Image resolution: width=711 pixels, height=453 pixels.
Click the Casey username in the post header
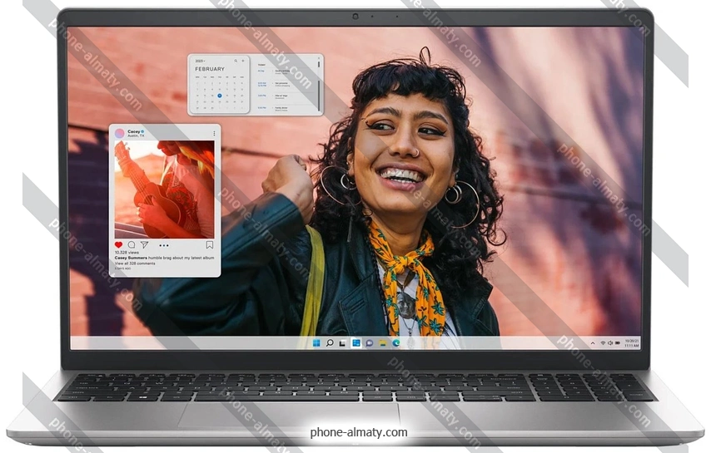(133, 131)
